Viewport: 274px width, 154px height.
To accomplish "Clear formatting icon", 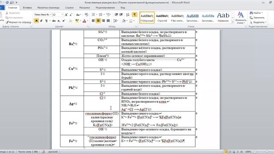I will click(x=86, y=15).
